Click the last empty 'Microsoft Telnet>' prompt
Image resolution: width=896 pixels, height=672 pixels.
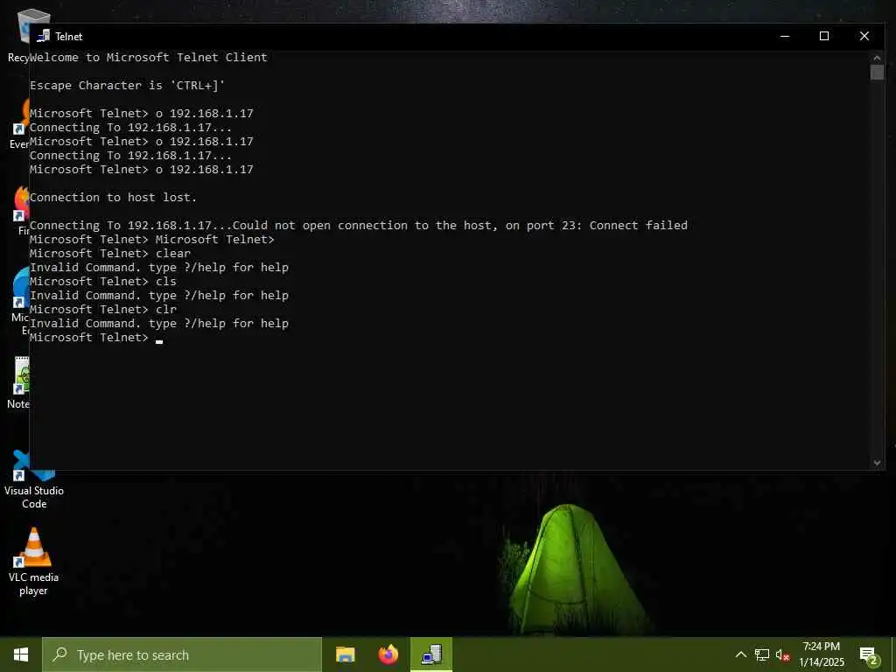89,337
